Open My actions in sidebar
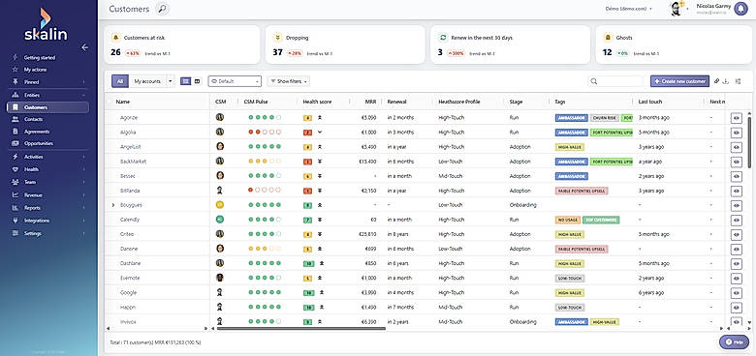 point(35,70)
